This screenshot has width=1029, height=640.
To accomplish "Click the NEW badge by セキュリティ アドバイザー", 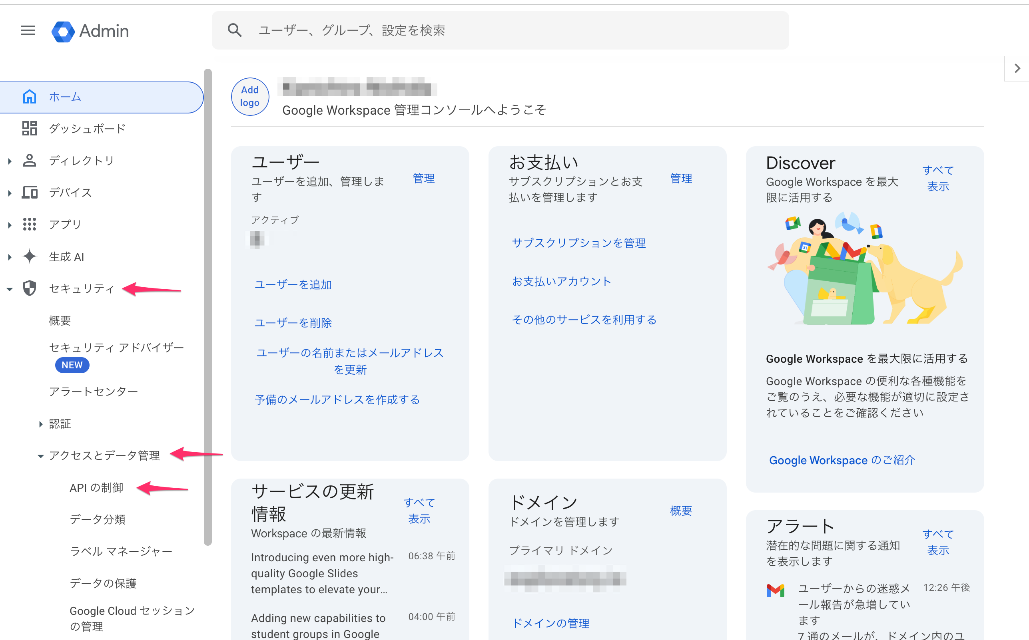I will coord(72,365).
